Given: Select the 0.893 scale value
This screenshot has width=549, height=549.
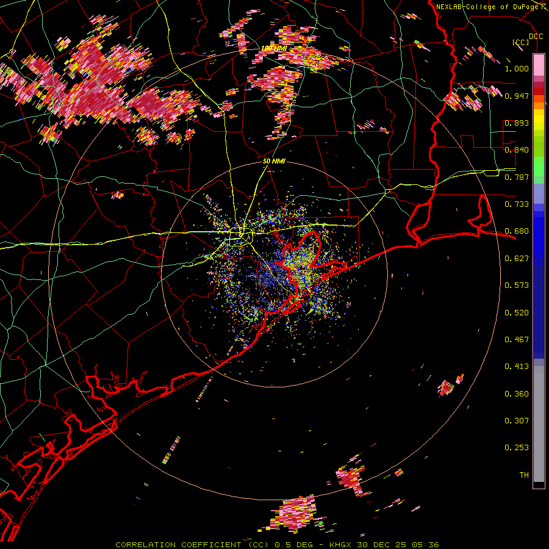Looking at the screenshot, I should coord(517,123).
